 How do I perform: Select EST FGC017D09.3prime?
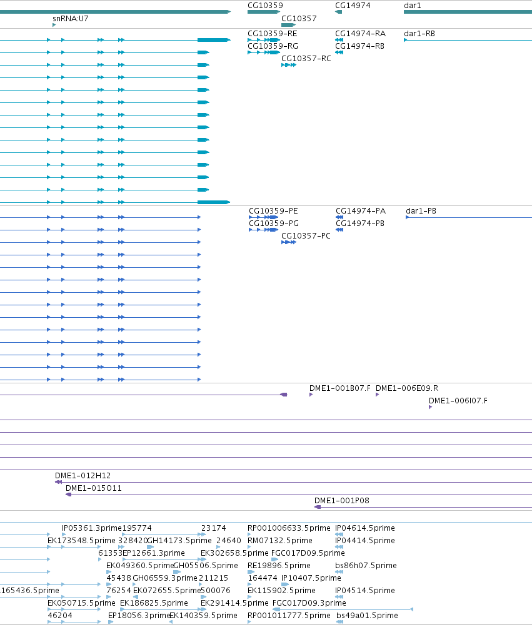(309, 603)
